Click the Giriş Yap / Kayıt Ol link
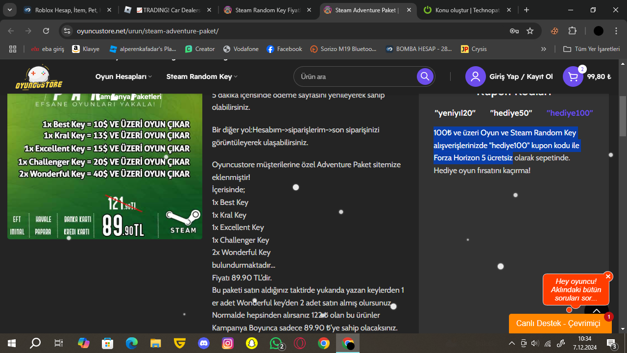This screenshot has height=353, width=627. 521,76
